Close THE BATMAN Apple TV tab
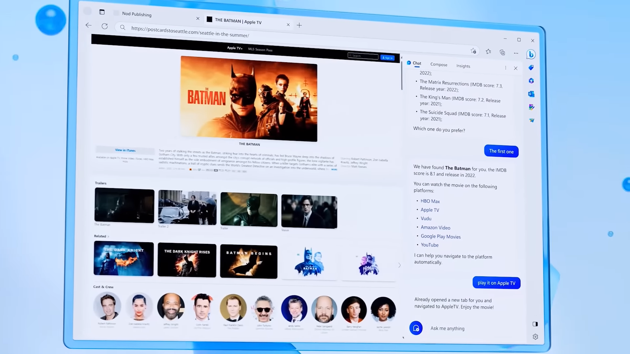 [x=288, y=25]
